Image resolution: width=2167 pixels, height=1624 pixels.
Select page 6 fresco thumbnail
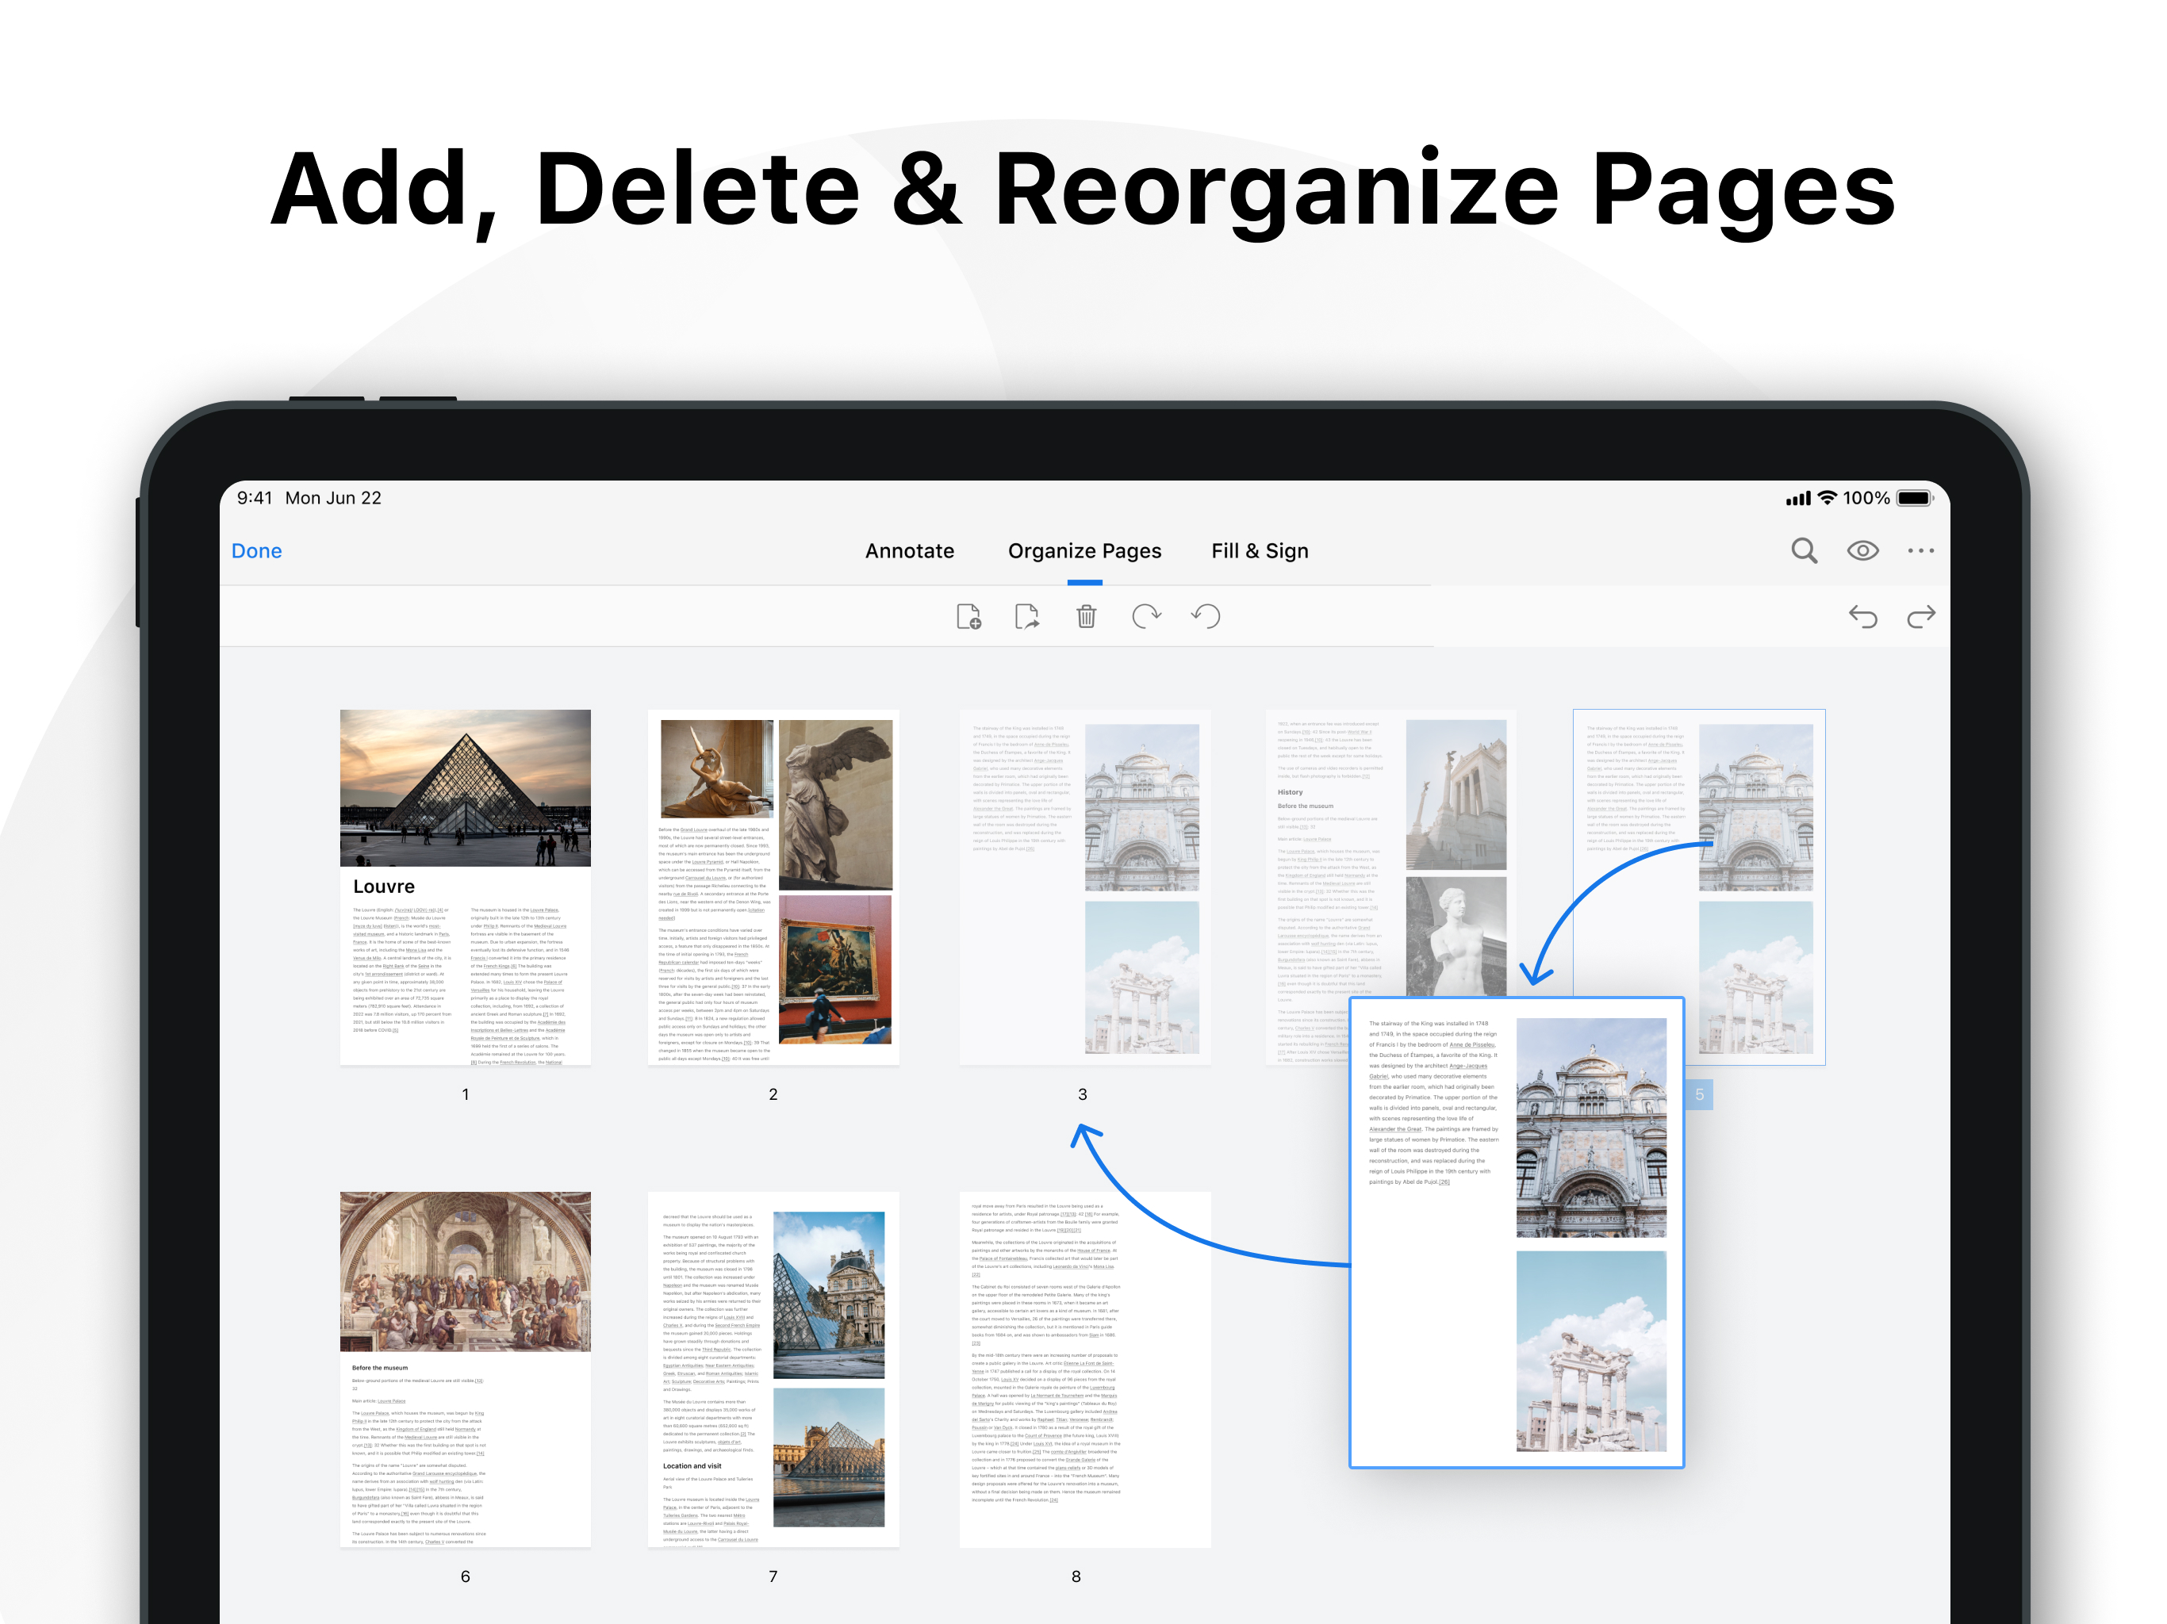tap(466, 1369)
